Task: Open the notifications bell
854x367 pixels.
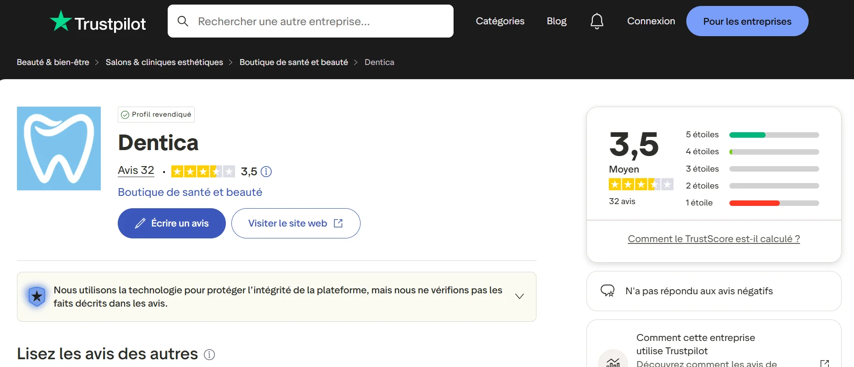Action: click(x=597, y=21)
